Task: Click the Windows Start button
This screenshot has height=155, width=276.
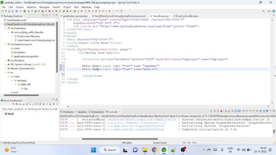Action: click(x=94, y=150)
